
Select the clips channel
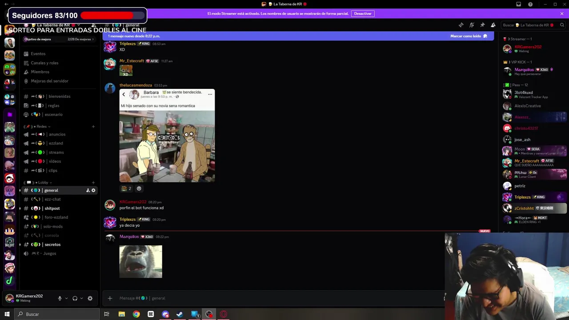(x=59, y=170)
